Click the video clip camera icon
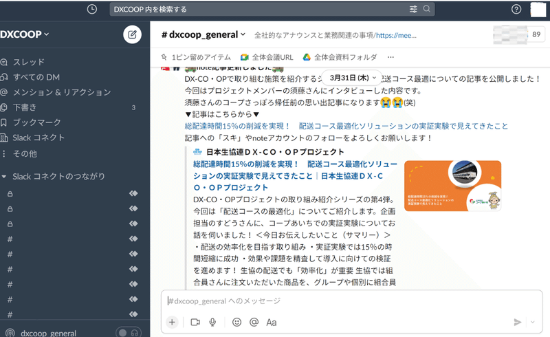Image resolution: width=550 pixels, height=337 pixels. point(195,323)
